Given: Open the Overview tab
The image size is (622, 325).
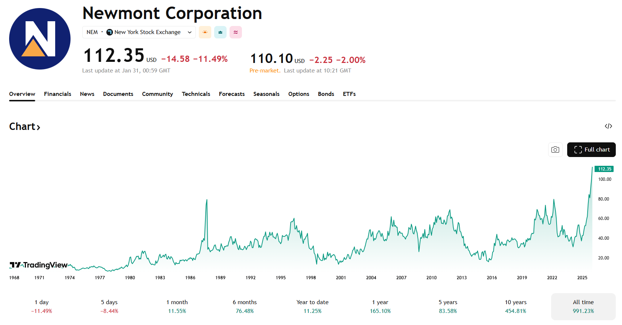Looking at the screenshot, I should 22,94.
